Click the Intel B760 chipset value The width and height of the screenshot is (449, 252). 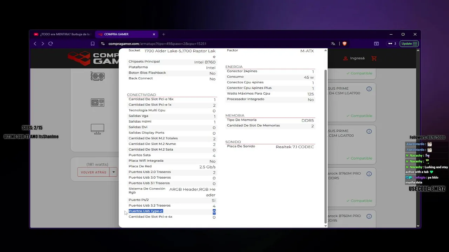205,62
